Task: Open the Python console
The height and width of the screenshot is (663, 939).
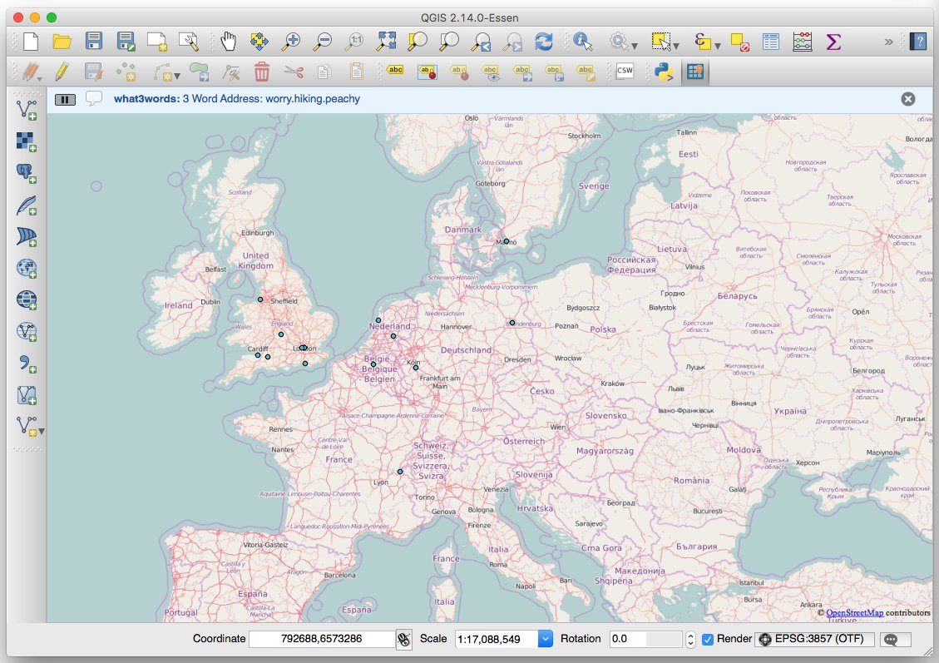Action: [x=664, y=72]
